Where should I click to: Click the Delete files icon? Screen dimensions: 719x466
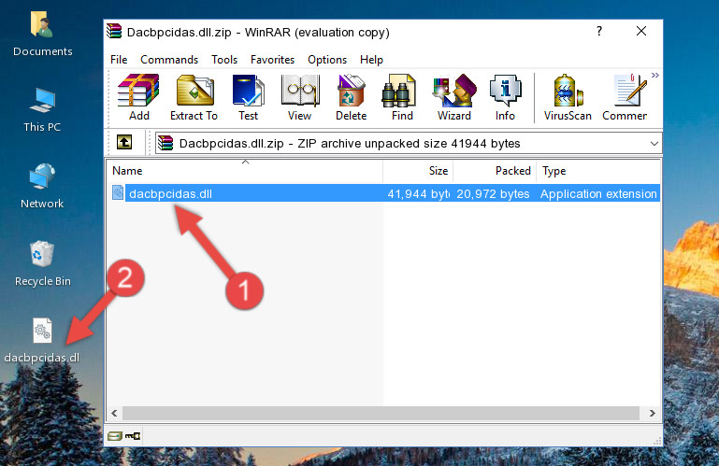(352, 98)
